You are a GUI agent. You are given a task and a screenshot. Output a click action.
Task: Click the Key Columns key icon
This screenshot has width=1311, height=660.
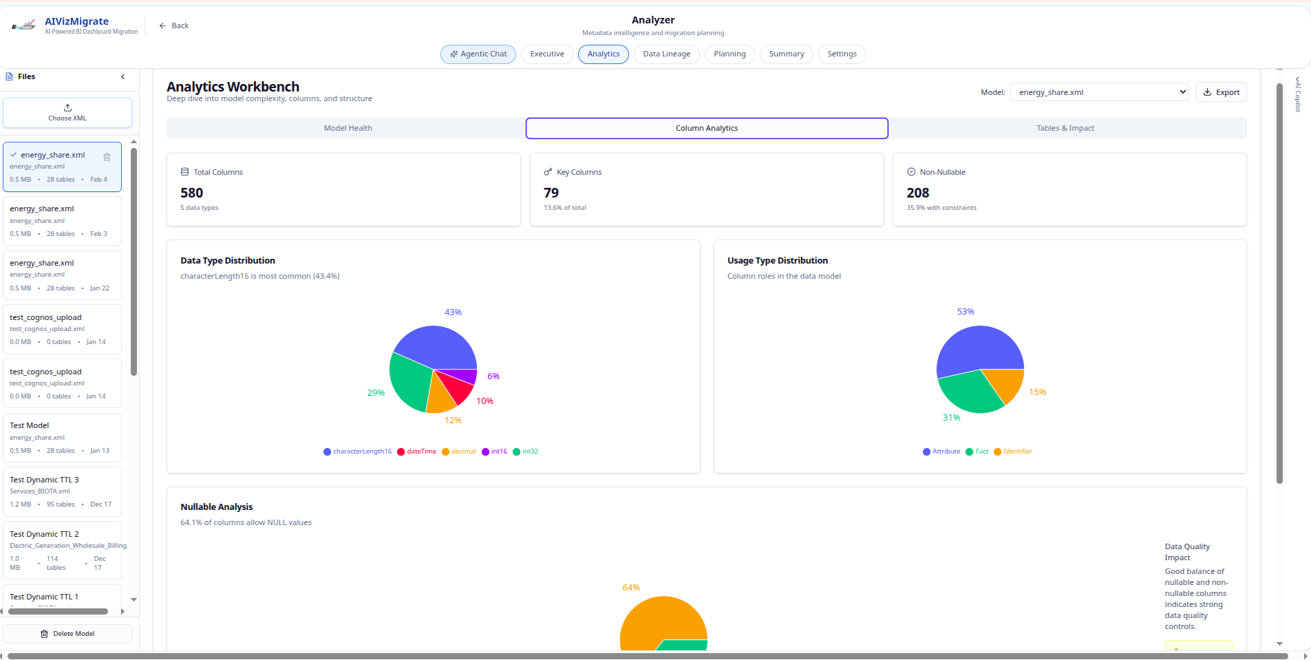[548, 172]
